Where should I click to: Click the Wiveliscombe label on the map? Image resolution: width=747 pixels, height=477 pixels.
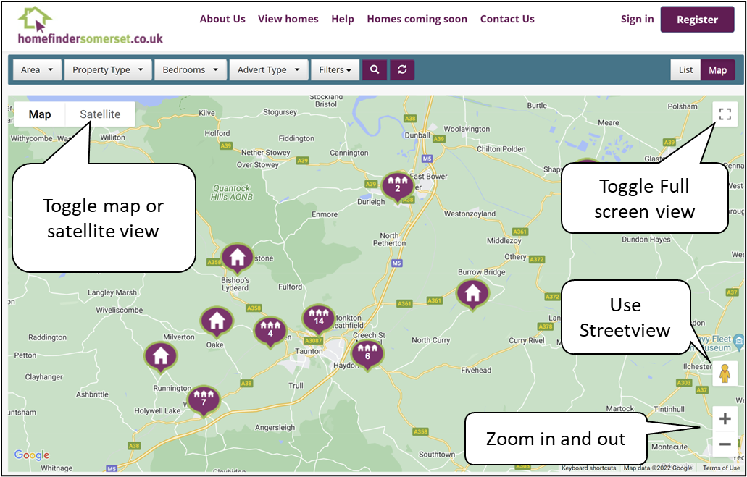click(x=119, y=310)
